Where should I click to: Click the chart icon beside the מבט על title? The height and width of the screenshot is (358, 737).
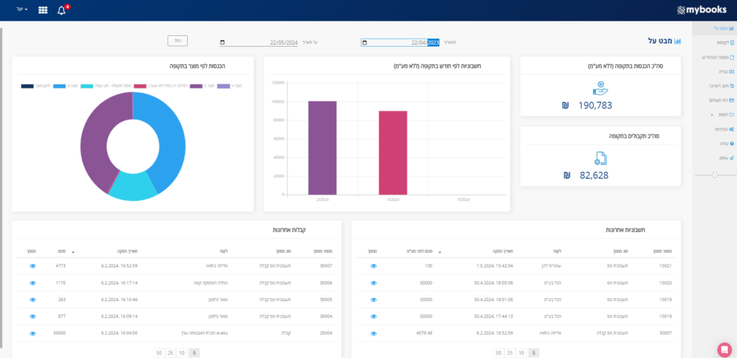(x=677, y=41)
